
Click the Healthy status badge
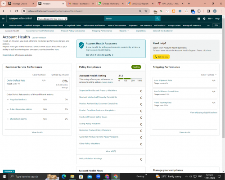click(x=136, y=67)
